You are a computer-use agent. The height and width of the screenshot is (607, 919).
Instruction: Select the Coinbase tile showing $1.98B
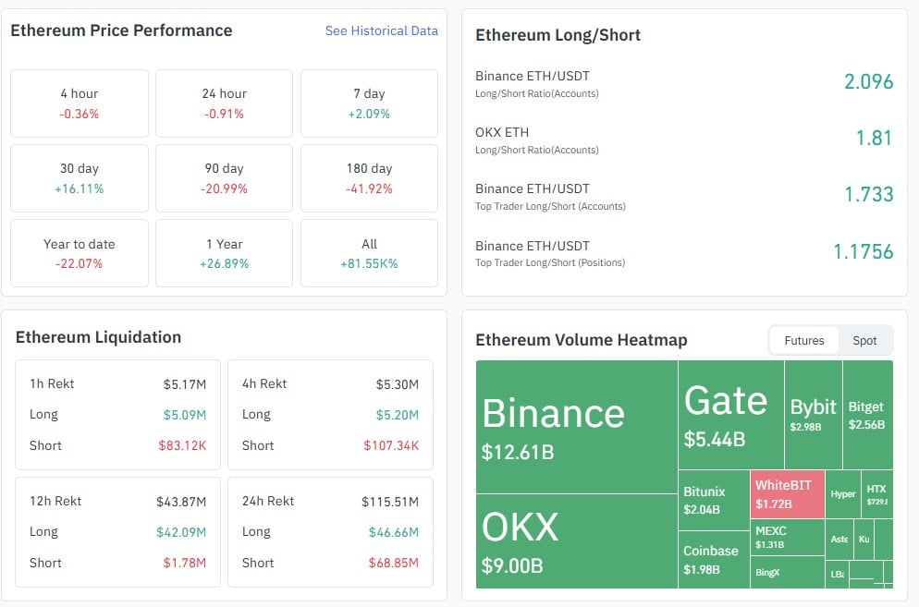(x=712, y=551)
